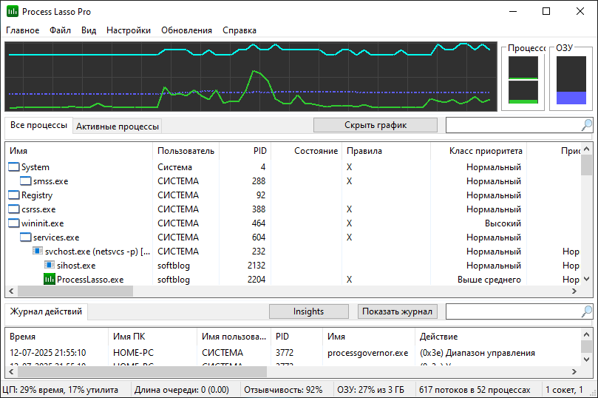
Task: Click Выше среднего priority class cell
Action: pyautogui.click(x=489, y=280)
